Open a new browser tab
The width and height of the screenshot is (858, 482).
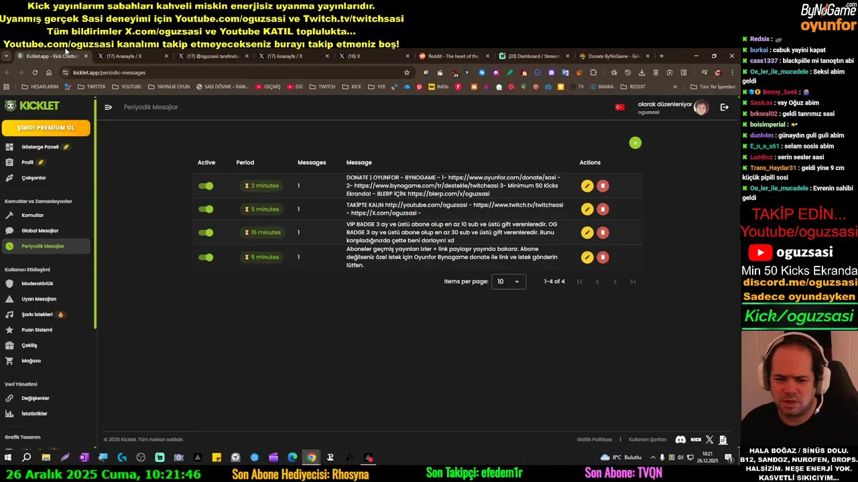pyautogui.click(x=662, y=56)
